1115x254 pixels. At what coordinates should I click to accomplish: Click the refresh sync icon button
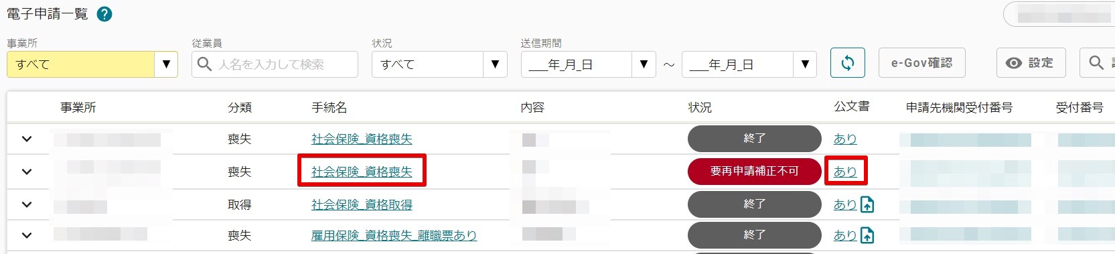tap(847, 64)
